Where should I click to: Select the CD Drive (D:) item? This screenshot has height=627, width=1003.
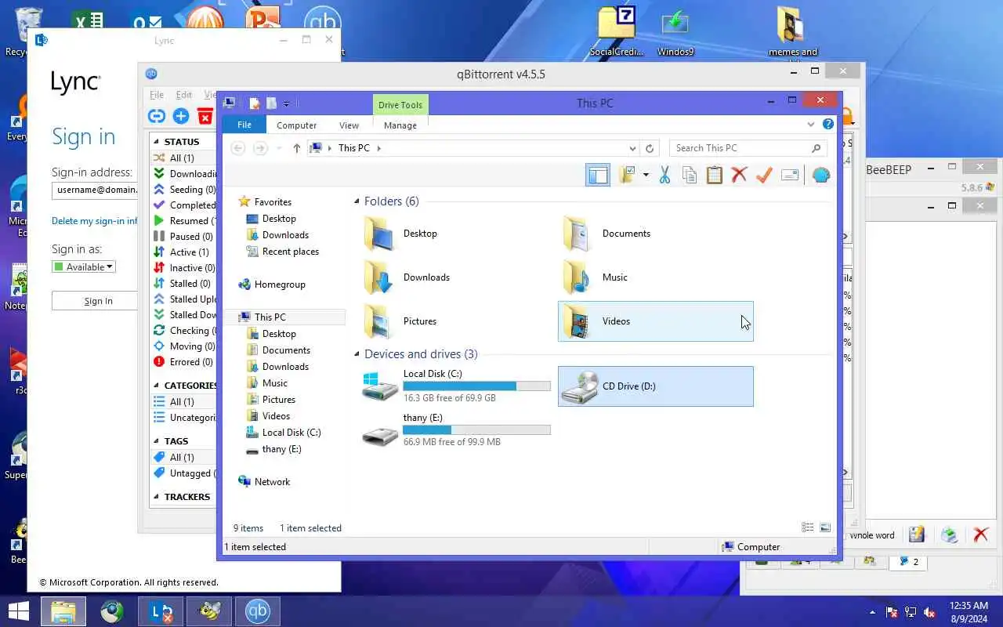(x=656, y=386)
